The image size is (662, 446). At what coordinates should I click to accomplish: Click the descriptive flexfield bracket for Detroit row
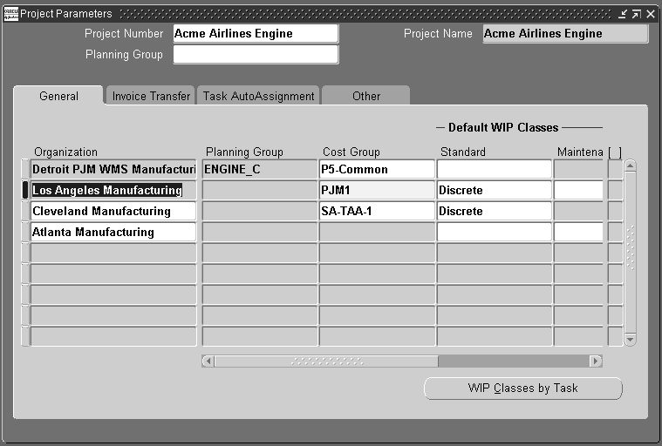pos(615,169)
